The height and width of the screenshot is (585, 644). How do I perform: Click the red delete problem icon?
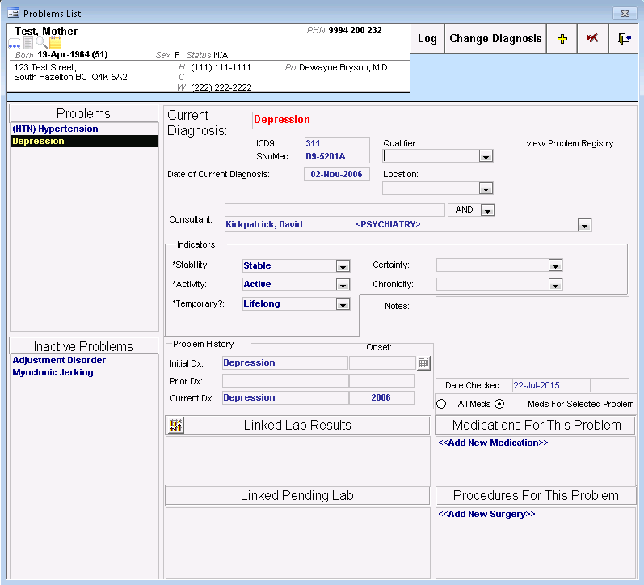point(592,39)
